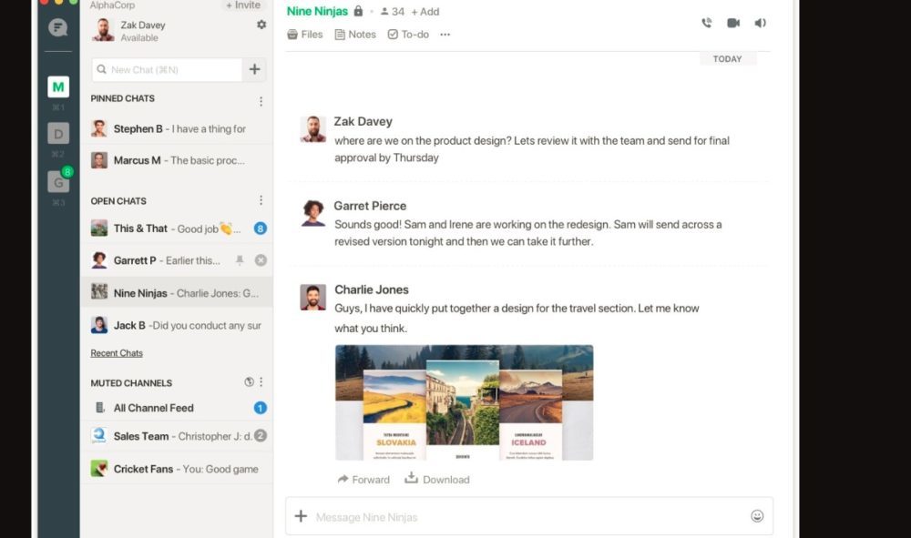Close the Garrett P chat with X icon

coord(261,260)
